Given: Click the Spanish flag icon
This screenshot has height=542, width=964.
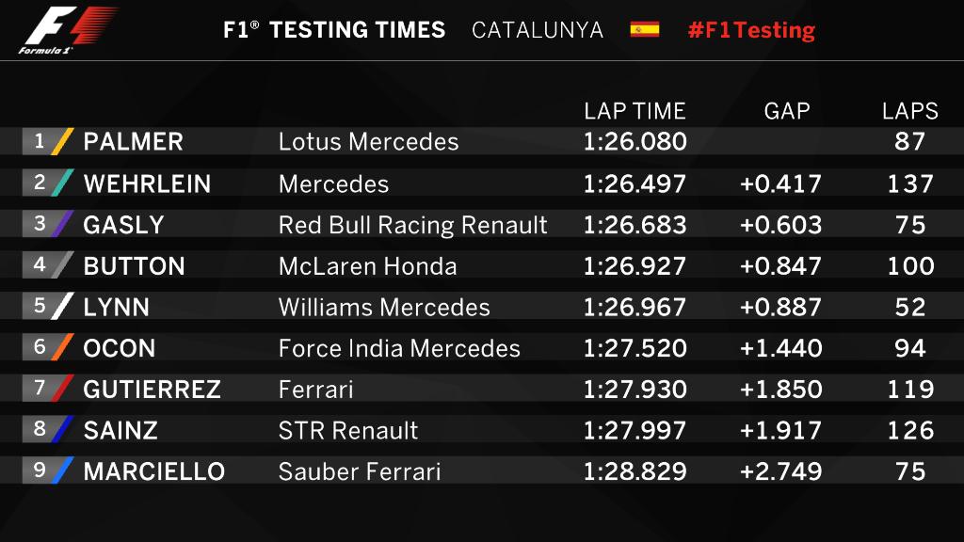Looking at the screenshot, I should click(645, 29).
